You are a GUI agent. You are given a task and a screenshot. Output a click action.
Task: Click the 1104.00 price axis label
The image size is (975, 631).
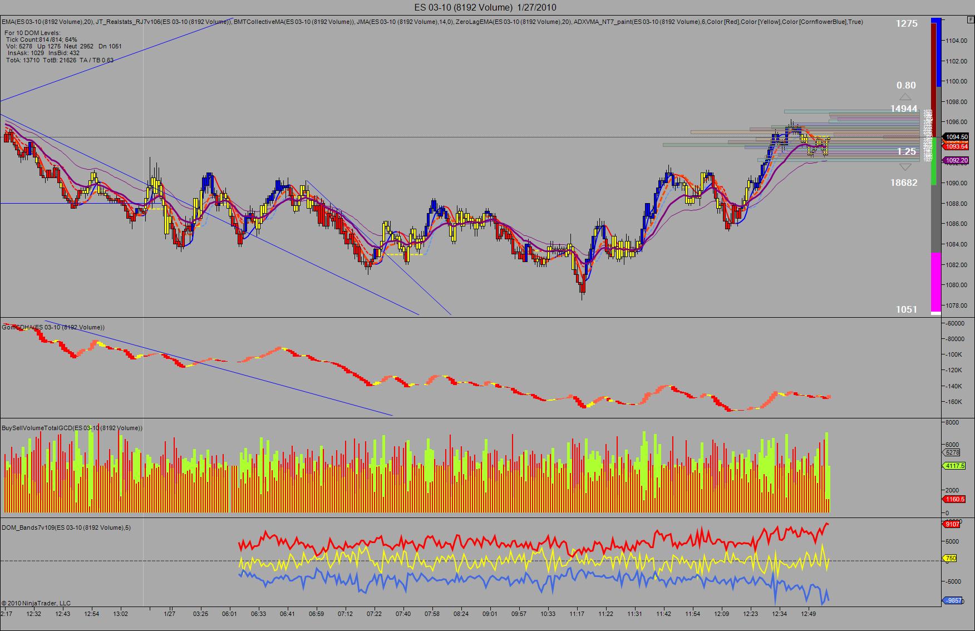tap(956, 41)
